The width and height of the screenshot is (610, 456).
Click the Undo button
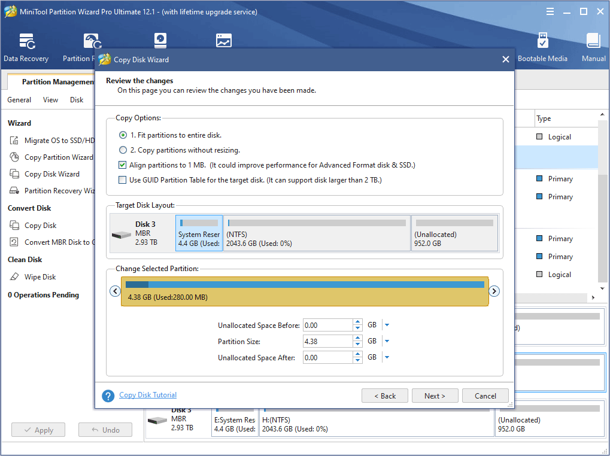point(105,430)
